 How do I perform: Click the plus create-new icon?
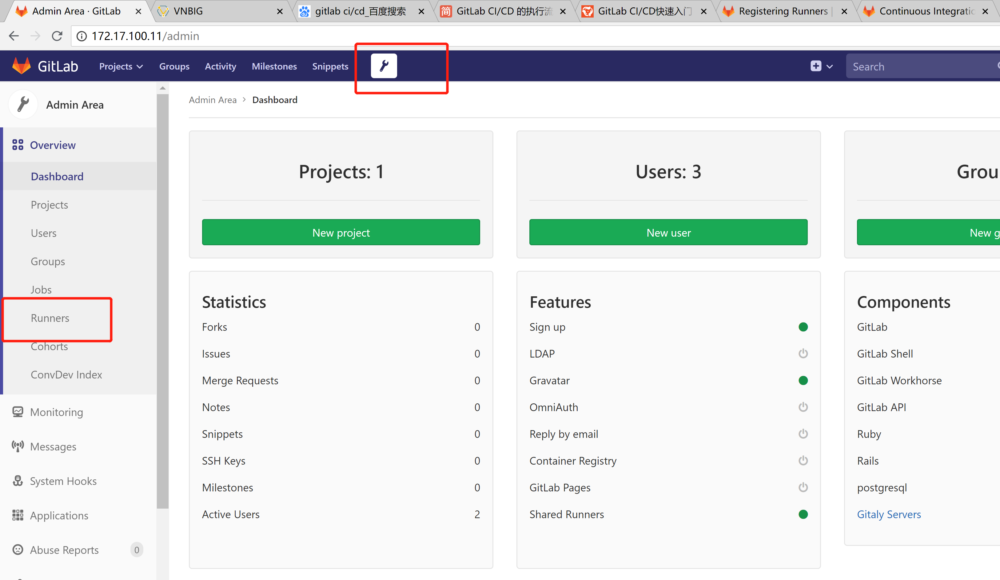tap(816, 66)
